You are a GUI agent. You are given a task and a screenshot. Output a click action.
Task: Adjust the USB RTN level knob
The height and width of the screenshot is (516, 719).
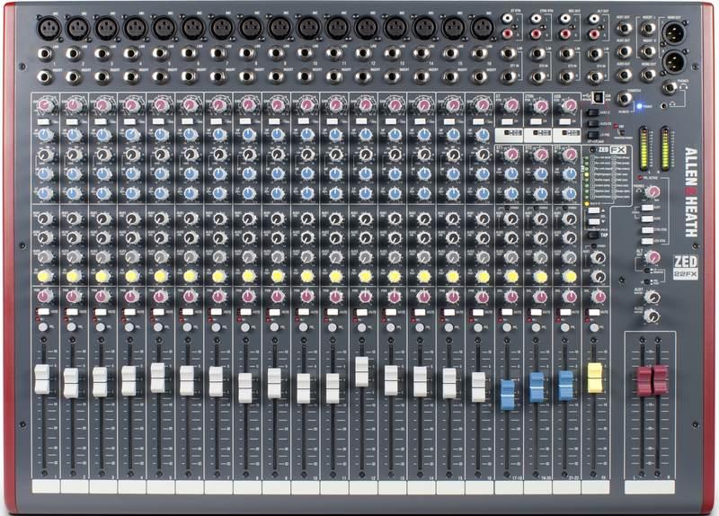click(569, 105)
